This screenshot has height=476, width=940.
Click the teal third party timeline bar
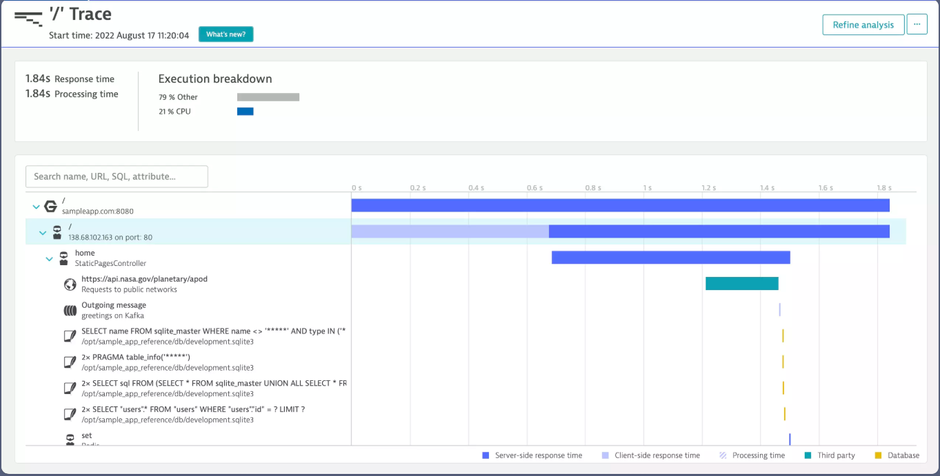click(x=741, y=284)
